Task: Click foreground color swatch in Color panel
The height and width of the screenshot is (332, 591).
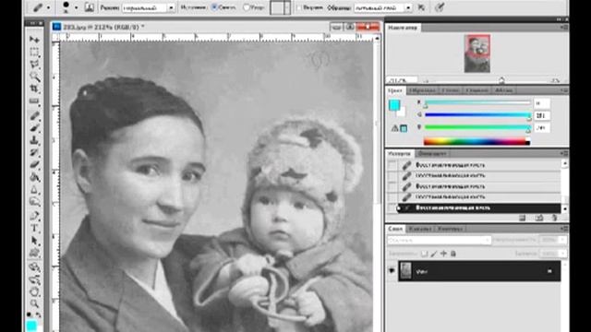Action: tap(394, 105)
